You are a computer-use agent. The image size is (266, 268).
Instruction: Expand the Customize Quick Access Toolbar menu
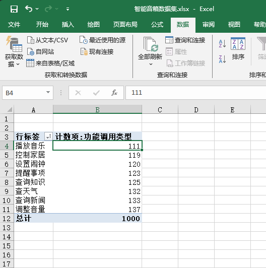(68, 9)
